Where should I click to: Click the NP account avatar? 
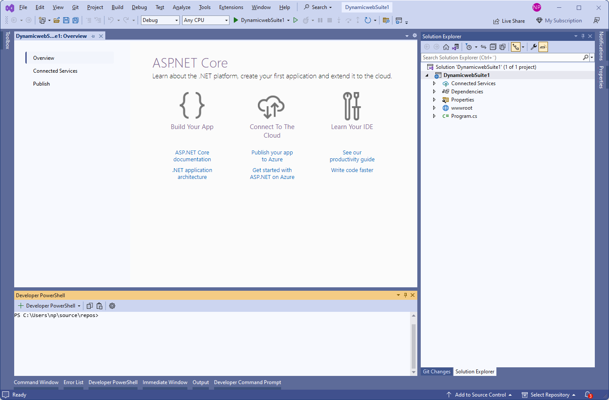(537, 7)
